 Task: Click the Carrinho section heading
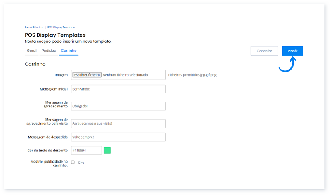tap(35, 64)
